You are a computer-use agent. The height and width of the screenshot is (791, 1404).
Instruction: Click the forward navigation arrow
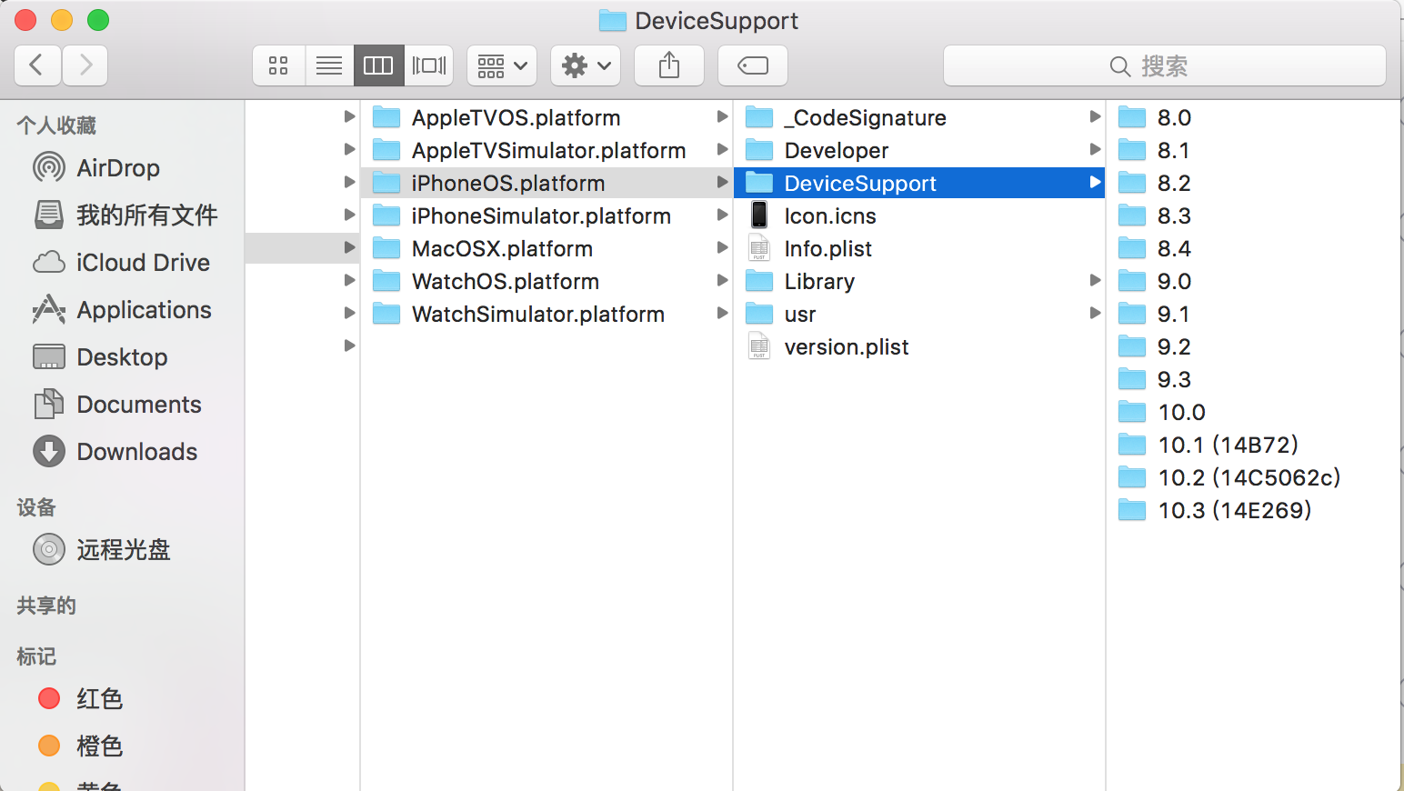85,65
